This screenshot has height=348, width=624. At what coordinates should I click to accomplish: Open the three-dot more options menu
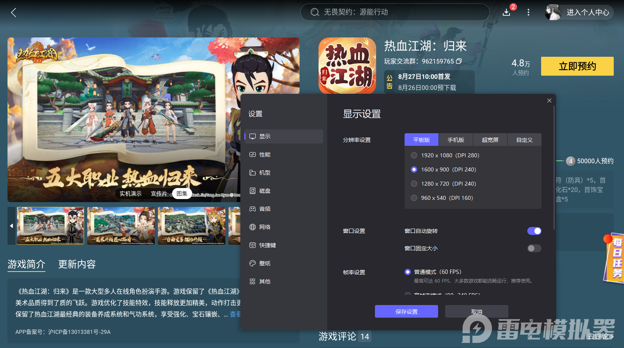point(528,13)
